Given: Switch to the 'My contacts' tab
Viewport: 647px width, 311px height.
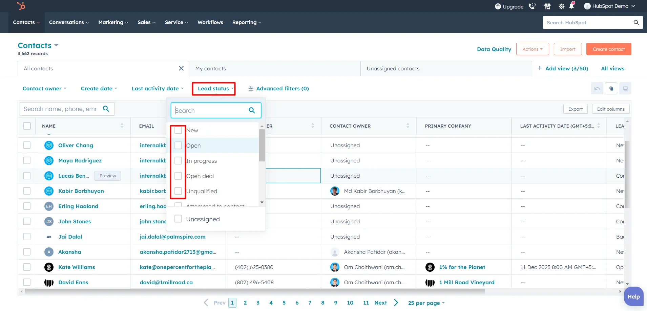Looking at the screenshot, I should [x=210, y=68].
